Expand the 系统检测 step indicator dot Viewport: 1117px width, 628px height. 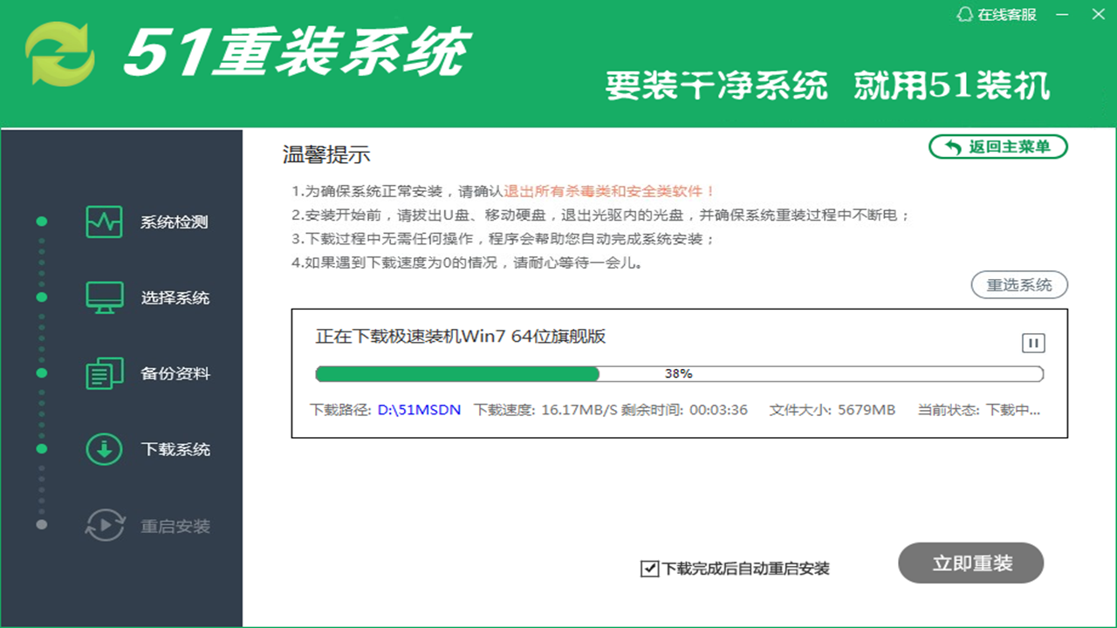coord(41,222)
